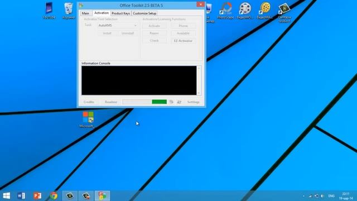
Task: Click the Windows icon beside Settings
Action: pos(179,102)
